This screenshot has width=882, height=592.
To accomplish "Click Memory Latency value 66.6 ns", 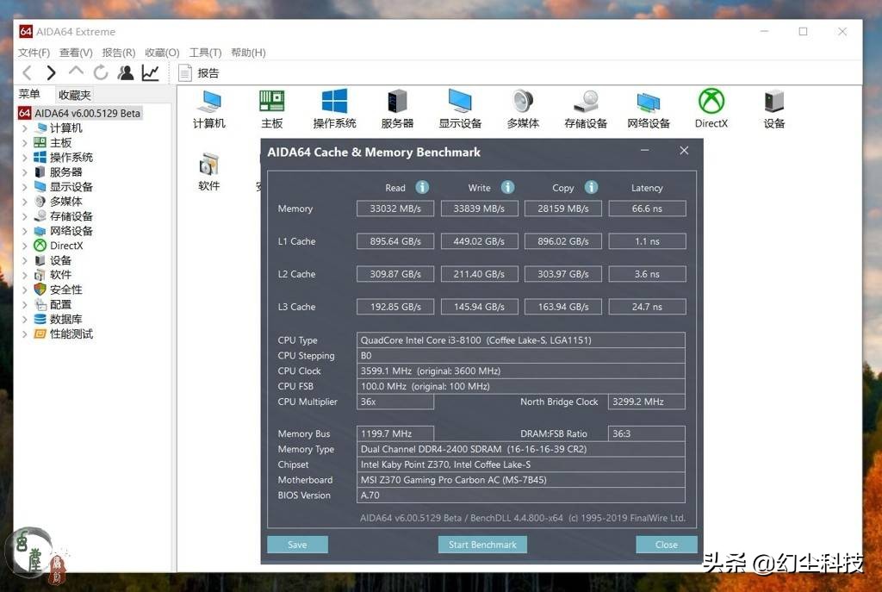I will pos(647,209).
